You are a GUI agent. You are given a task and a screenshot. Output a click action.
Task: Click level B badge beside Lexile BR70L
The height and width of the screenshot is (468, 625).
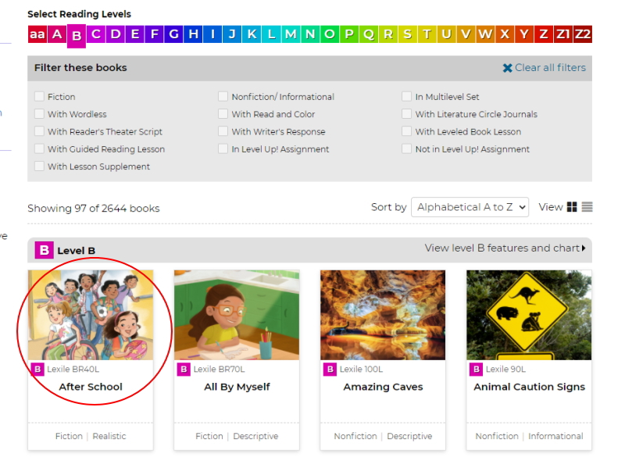click(184, 369)
